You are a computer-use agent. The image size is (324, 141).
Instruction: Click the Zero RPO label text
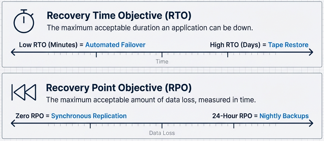tap(29, 116)
